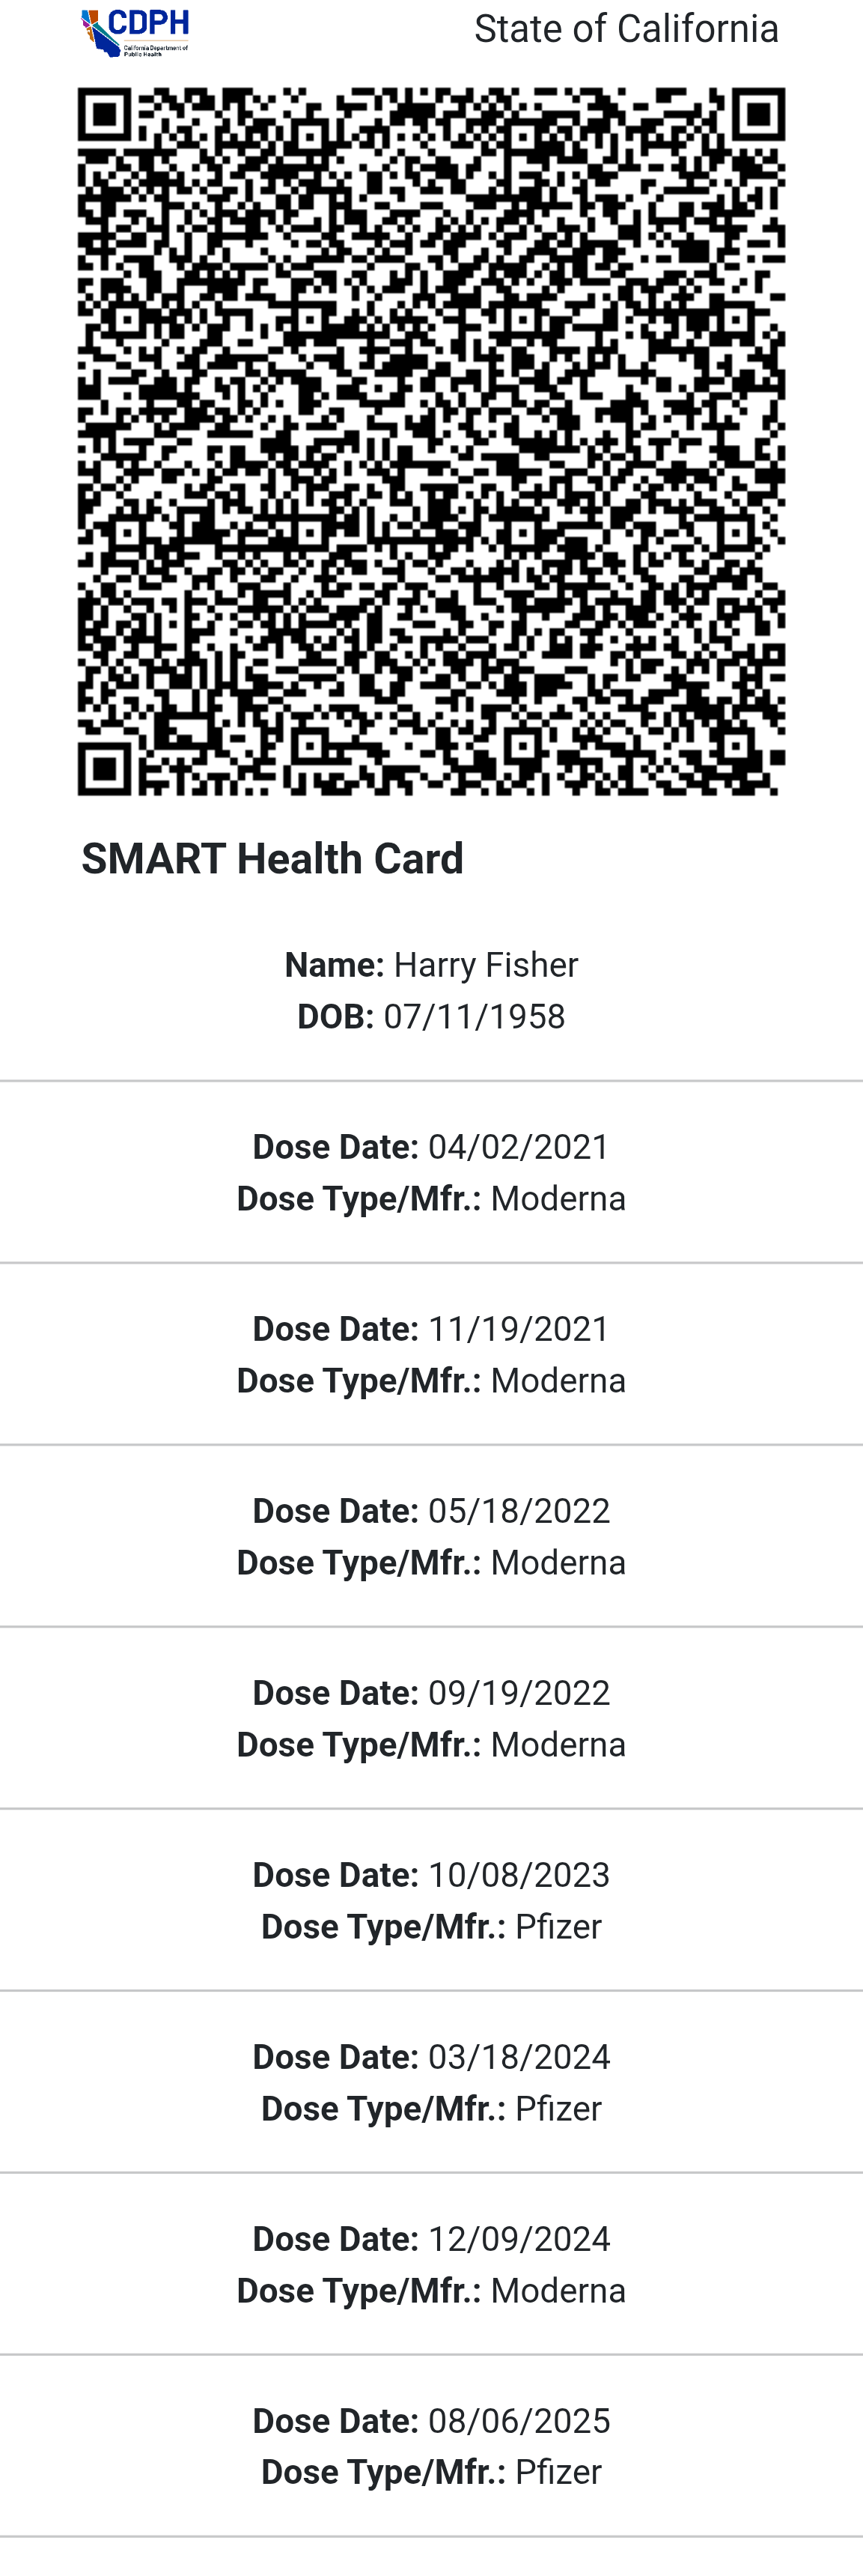863x2576 pixels.
Task: Click the Pfizer label under 03/18/2024
Action: click(558, 2109)
